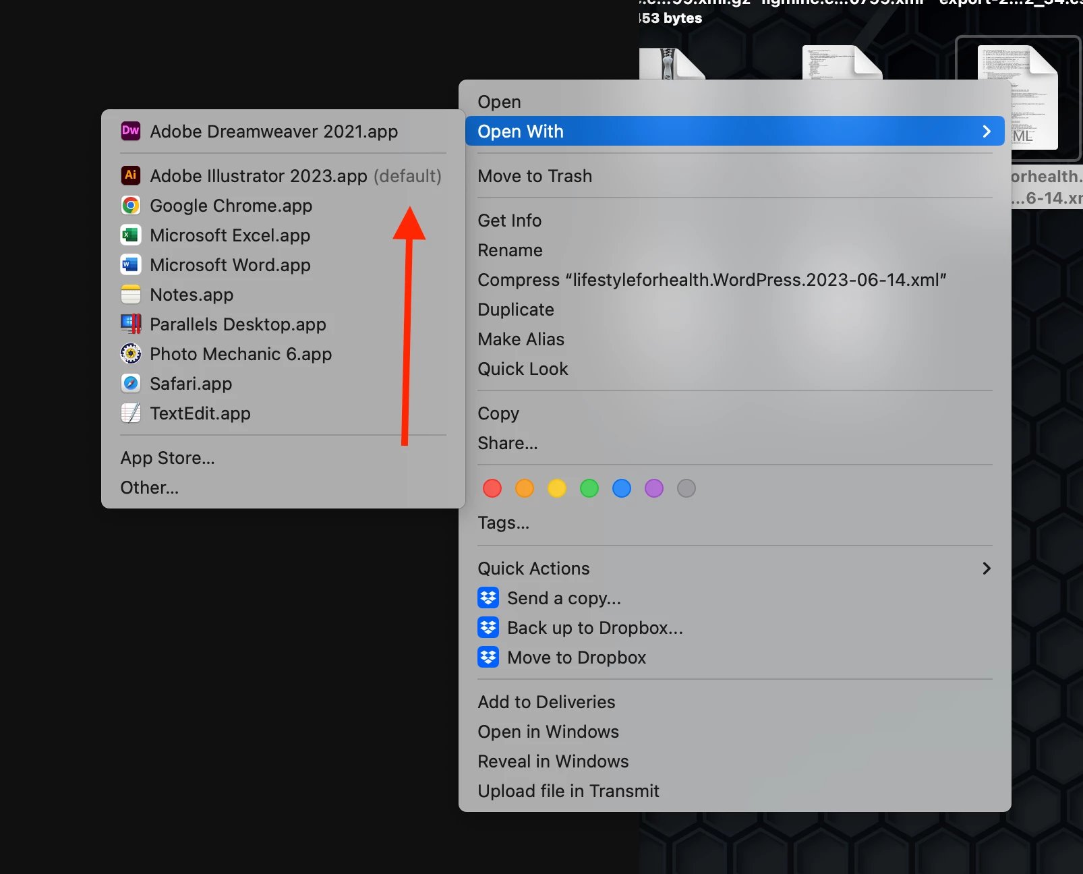Screen dimensions: 1083x874
Task: Select the Quick Actions menu entry
Action: coord(735,569)
